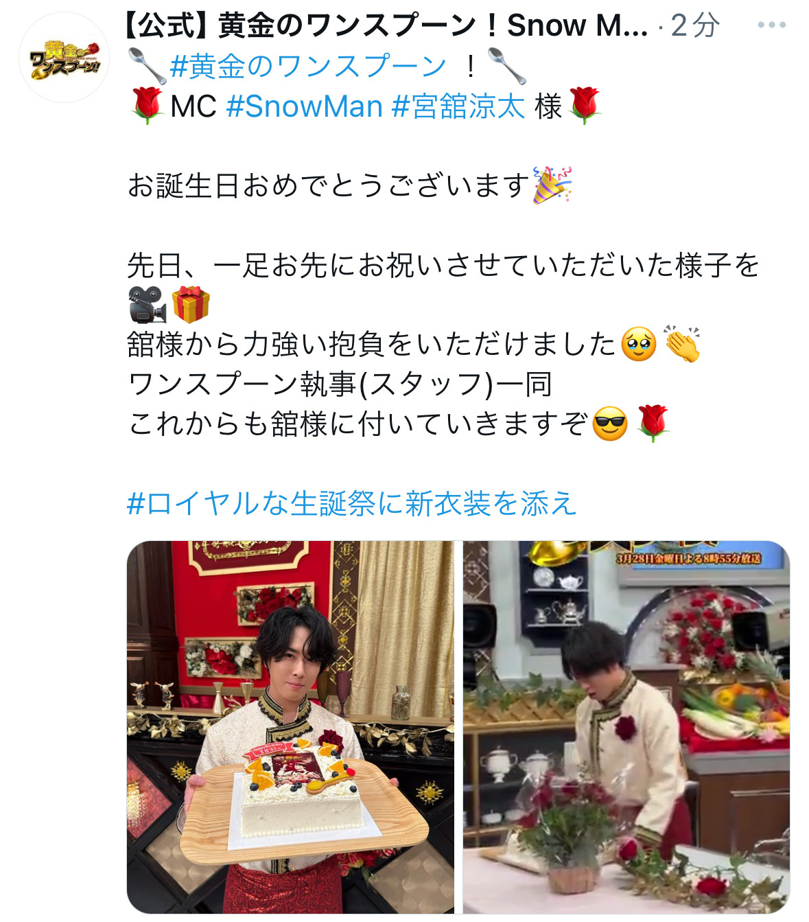Tap the gift box emoji
This screenshot has width=809, height=922.
[x=190, y=305]
